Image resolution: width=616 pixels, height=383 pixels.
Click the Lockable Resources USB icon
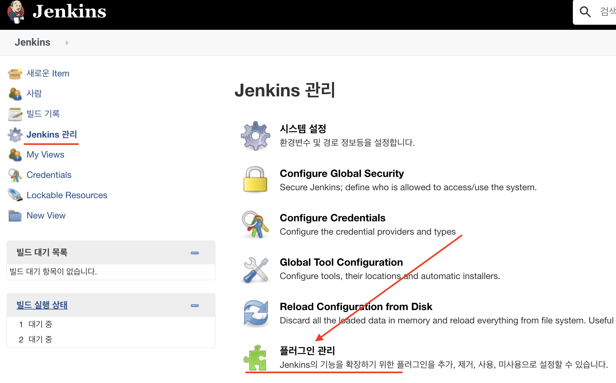15,195
